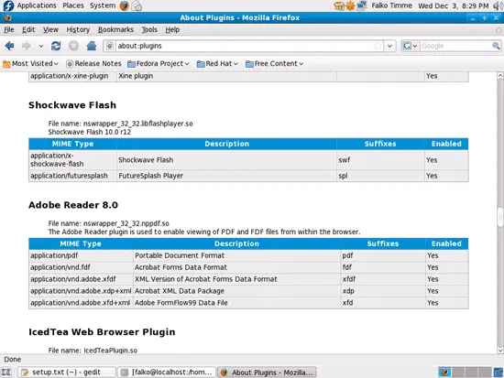Expand the Most Visited bookmarks folder
The height and width of the screenshot is (378, 504).
[30, 63]
